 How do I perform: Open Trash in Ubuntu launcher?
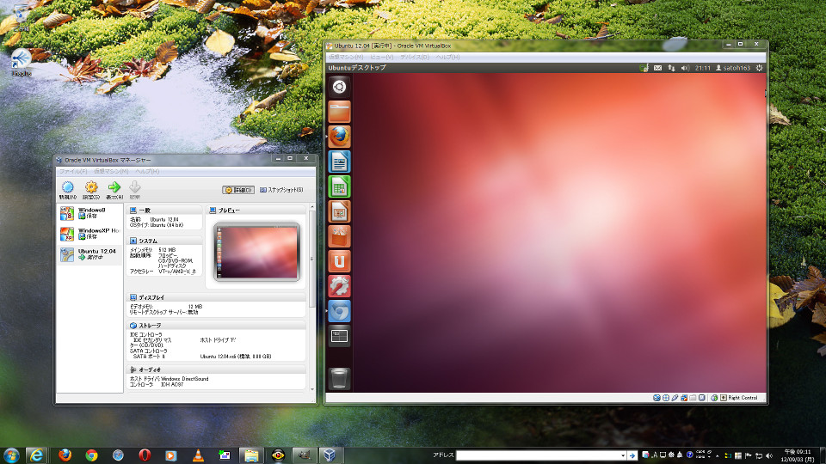point(339,378)
